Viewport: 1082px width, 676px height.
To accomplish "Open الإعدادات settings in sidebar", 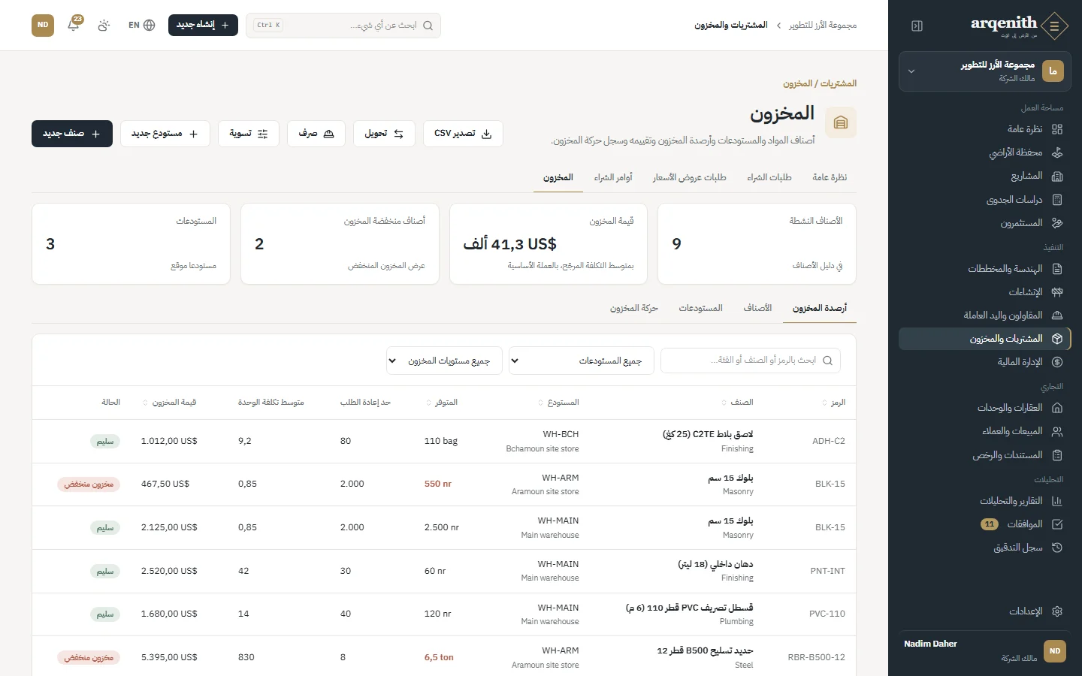I will tap(985, 611).
